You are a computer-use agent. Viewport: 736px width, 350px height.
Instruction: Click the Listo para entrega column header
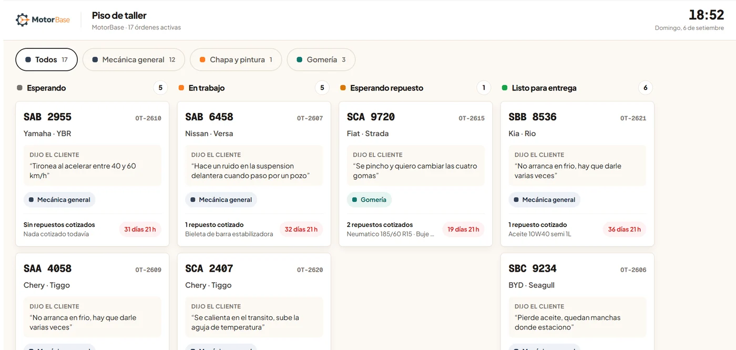544,88
